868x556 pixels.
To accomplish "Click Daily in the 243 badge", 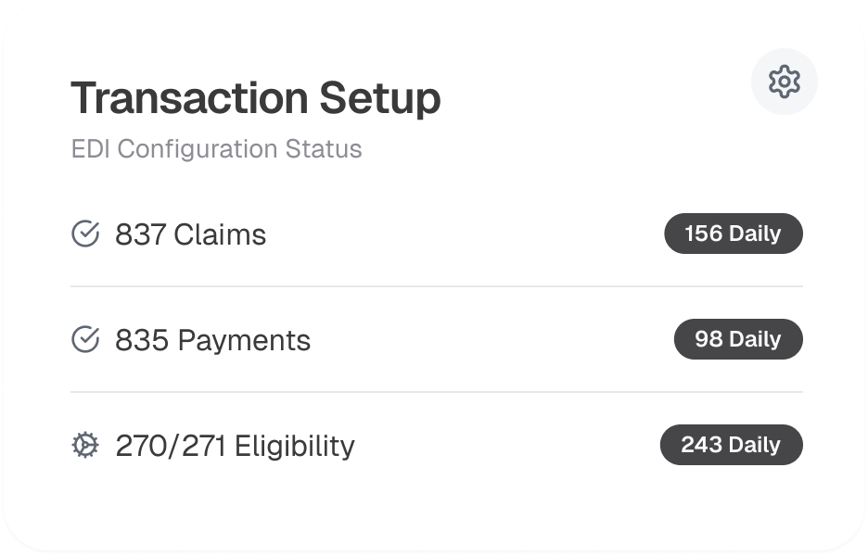I will (x=755, y=445).
